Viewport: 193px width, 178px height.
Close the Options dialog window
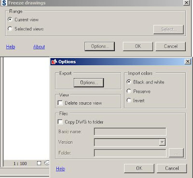pos(188,61)
